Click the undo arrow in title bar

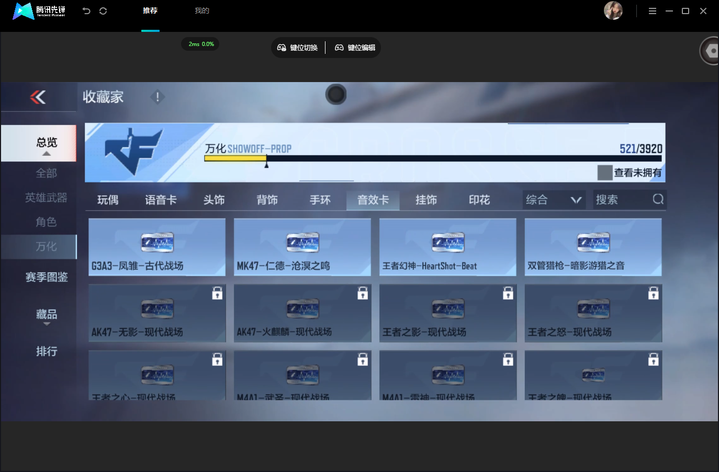(86, 11)
